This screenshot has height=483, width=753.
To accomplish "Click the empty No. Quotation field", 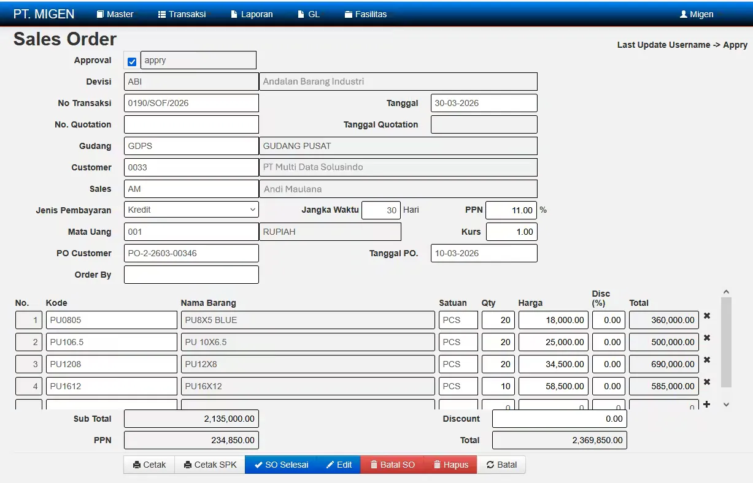I will coord(191,124).
